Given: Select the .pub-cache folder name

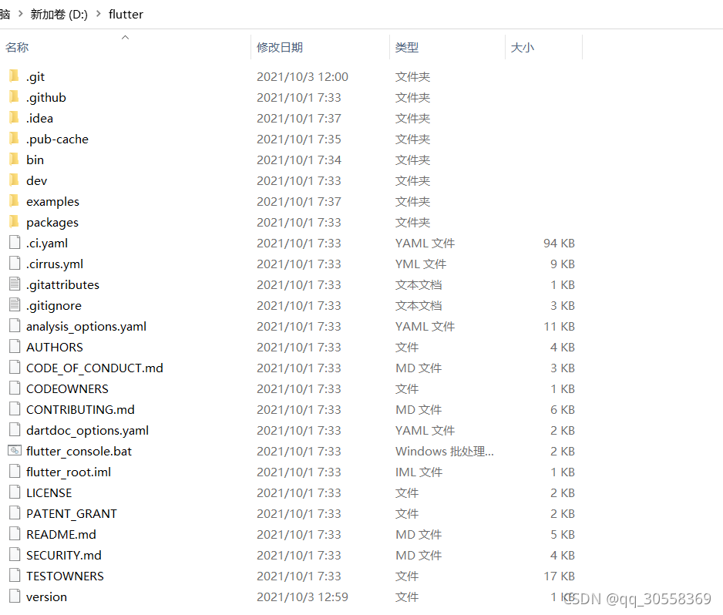Looking at the screenshot, I should pos(57,139).
